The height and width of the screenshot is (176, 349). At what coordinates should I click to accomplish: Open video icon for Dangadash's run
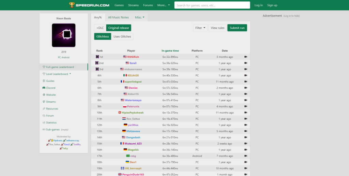point(246,137)
